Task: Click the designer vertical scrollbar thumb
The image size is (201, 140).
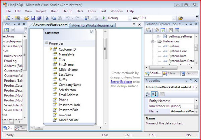Action: (105, 49)
